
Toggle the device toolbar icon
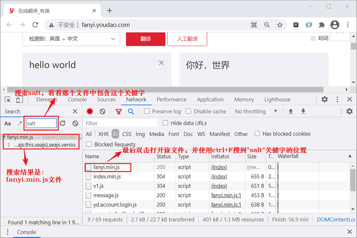[x=19, y=100]
